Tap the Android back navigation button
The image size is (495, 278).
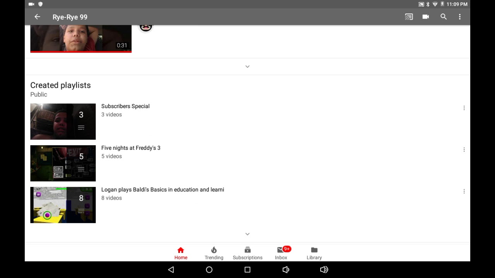tap(171, 270)
